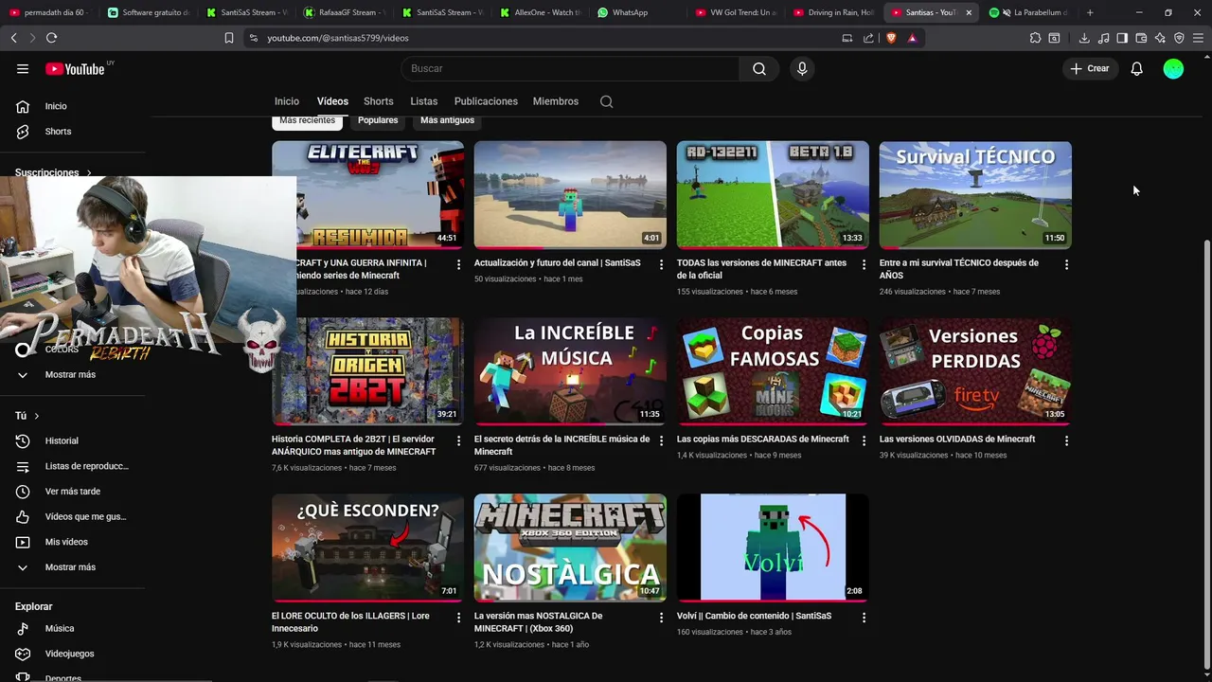This screenshot has height=682, width=1212.
Task: Expand the Tú section arrow
Action: coord(37,416)
